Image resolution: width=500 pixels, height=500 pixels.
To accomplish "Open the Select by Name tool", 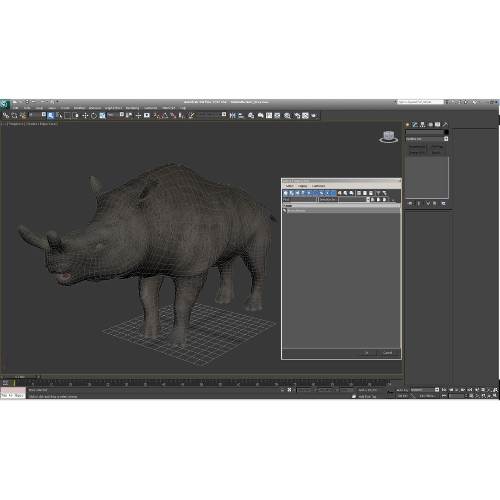I will coord(59,115).
